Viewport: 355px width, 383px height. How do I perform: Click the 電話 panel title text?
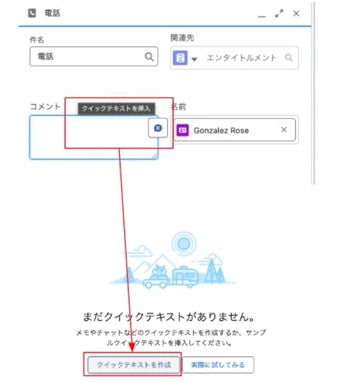[x=52, y=13]
